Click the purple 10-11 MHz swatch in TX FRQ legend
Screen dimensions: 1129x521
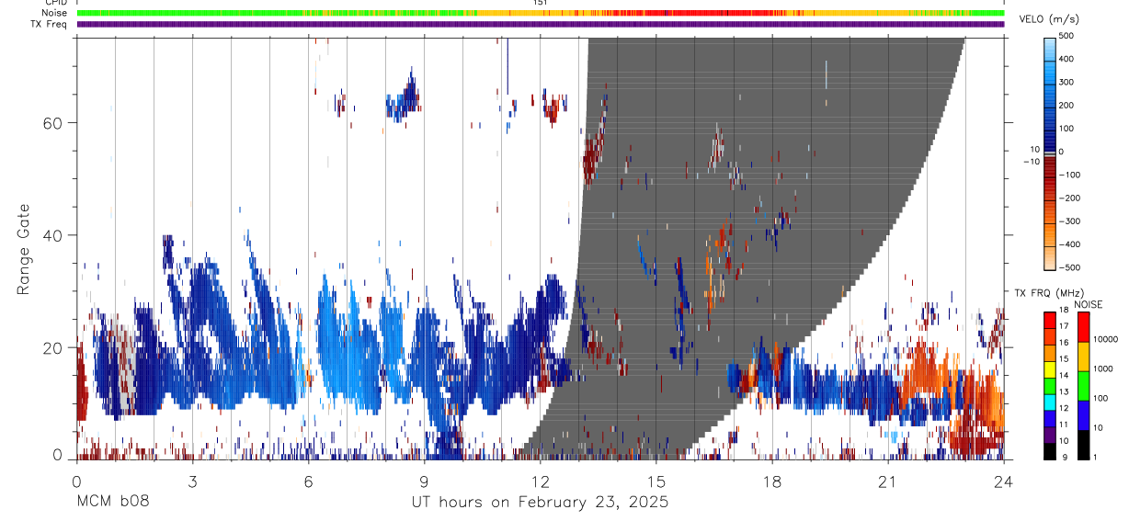[1050, 435]
